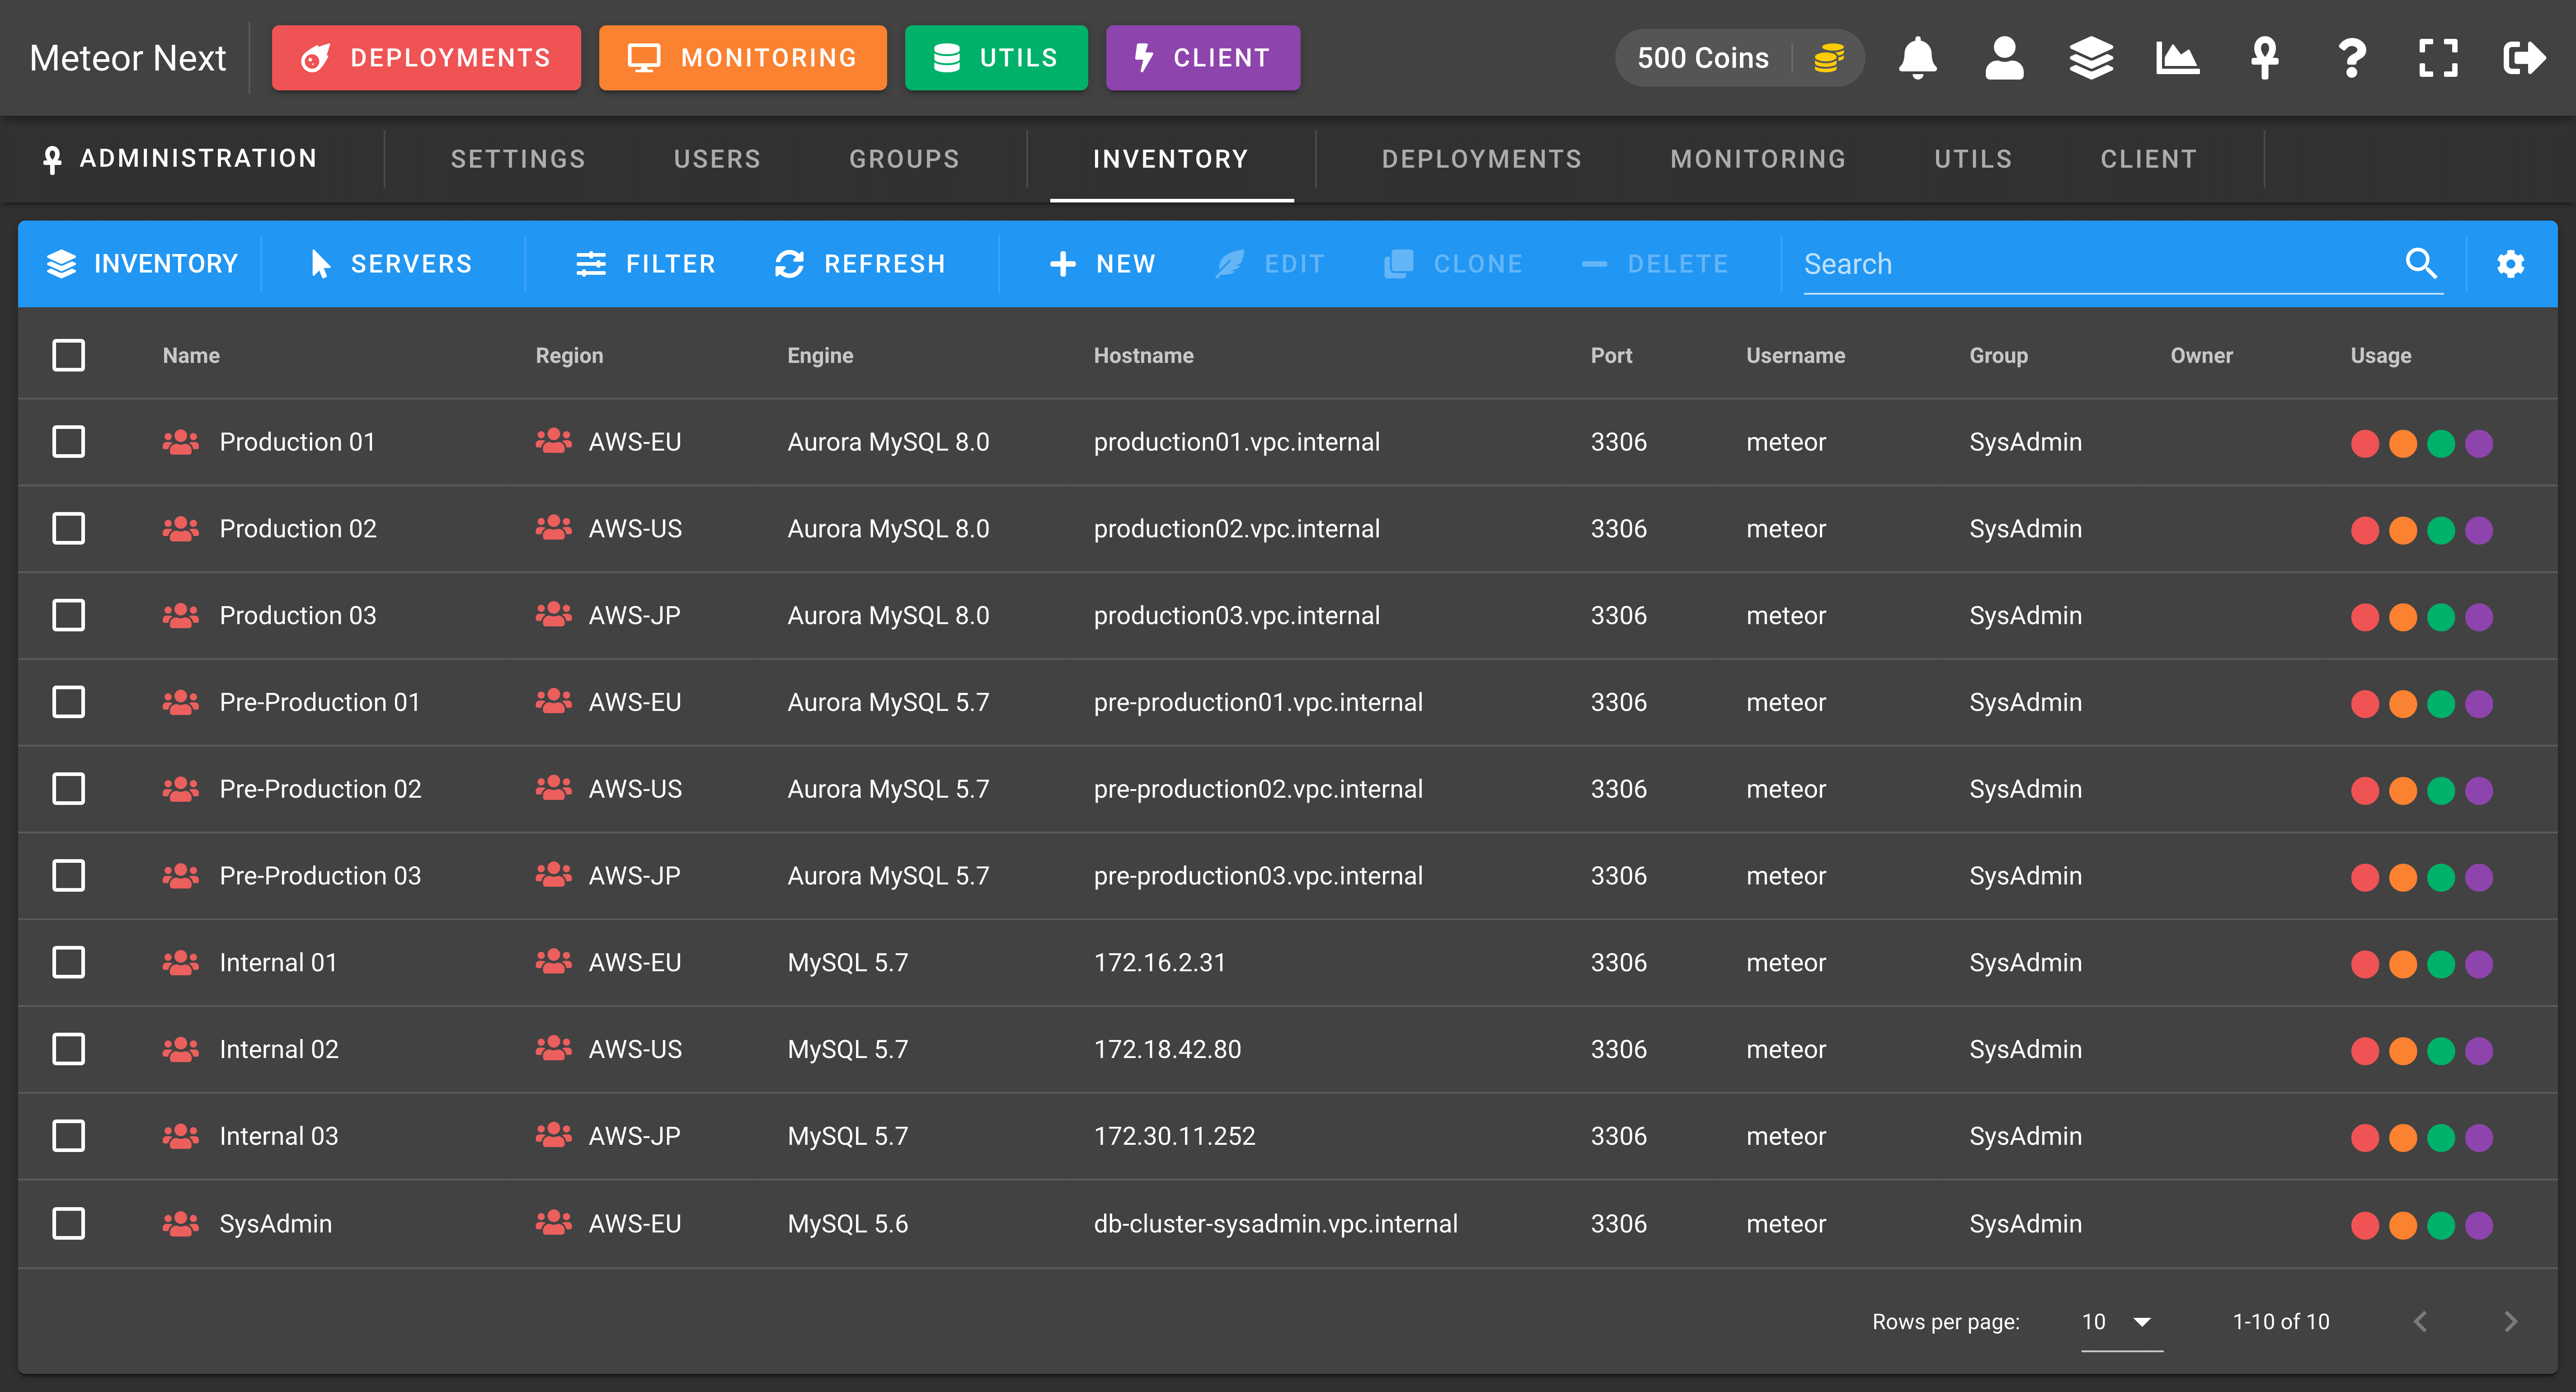
Task: Click the red usage dot for Production 01
Action: point(2365,443)
